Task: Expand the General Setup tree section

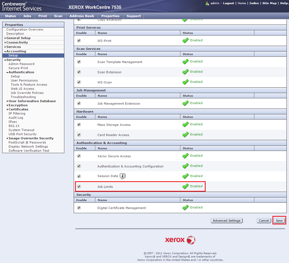Action: point(18,38)
